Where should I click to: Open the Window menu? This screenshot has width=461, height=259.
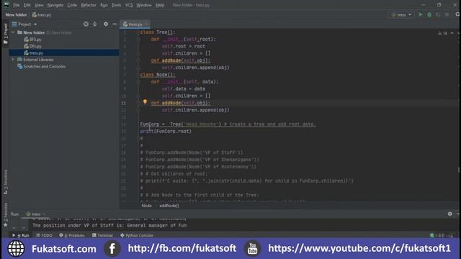tap(144, 5)
